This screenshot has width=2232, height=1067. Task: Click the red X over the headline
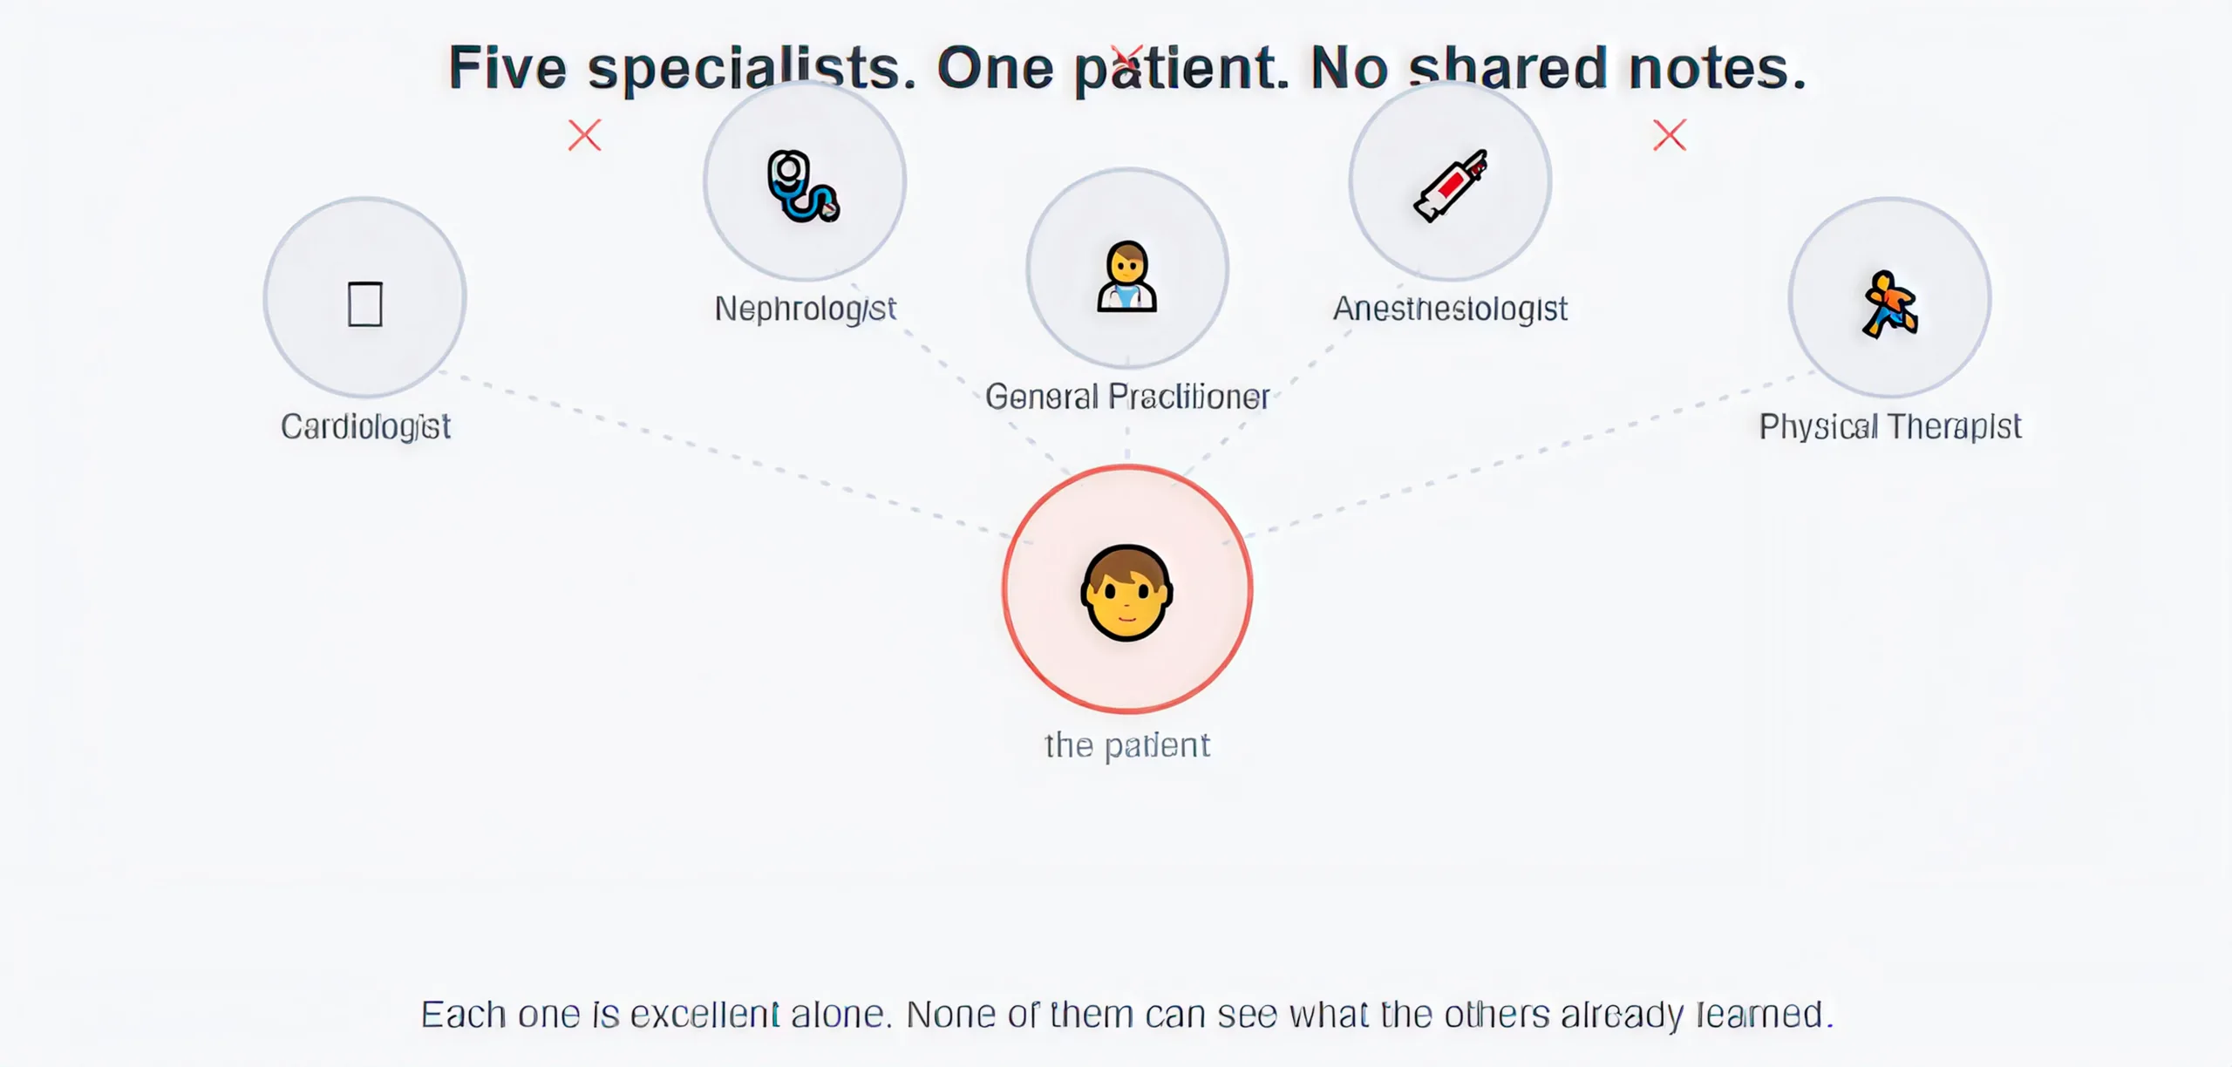[1126, 59]
